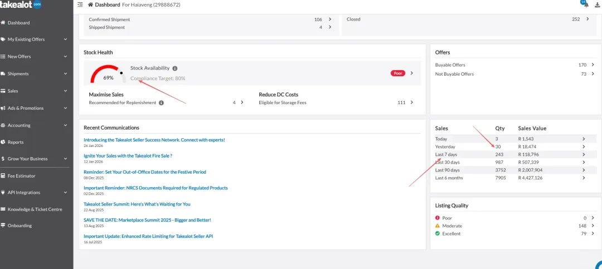Screen dimensions: 602x269
Task: Open Excellent listing quality arrow
Action: click(593, 233)
